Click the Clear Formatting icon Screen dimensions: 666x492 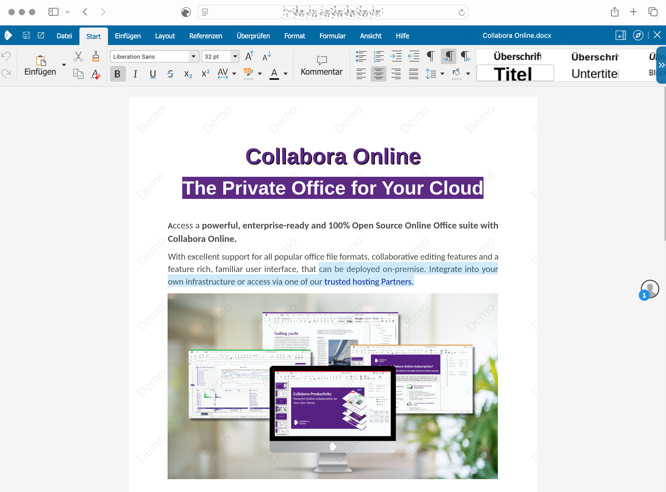95,74
